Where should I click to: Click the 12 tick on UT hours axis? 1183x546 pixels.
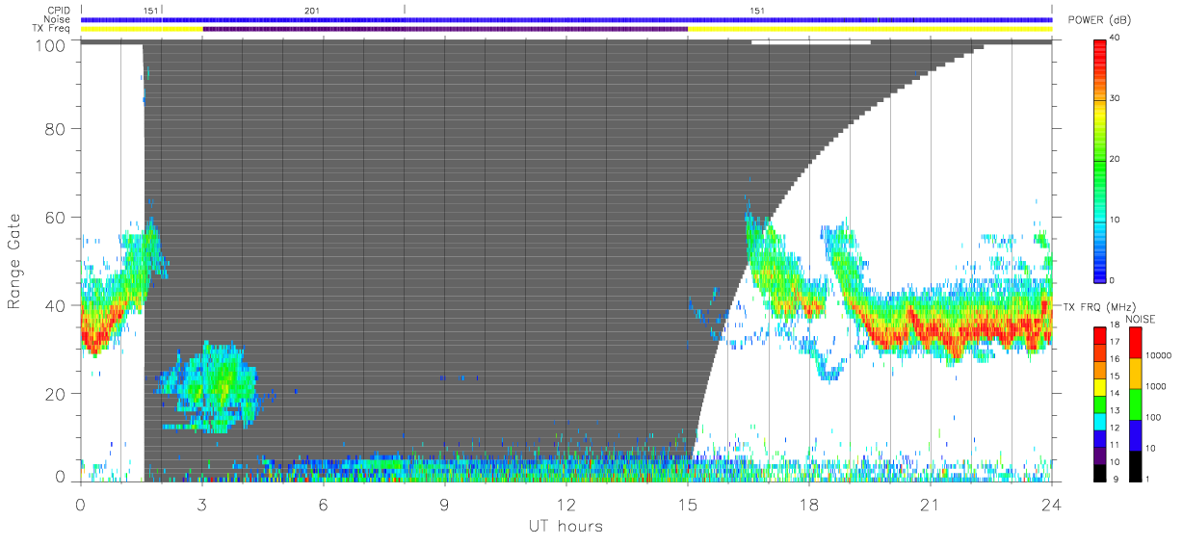click(x=566, y=505)
